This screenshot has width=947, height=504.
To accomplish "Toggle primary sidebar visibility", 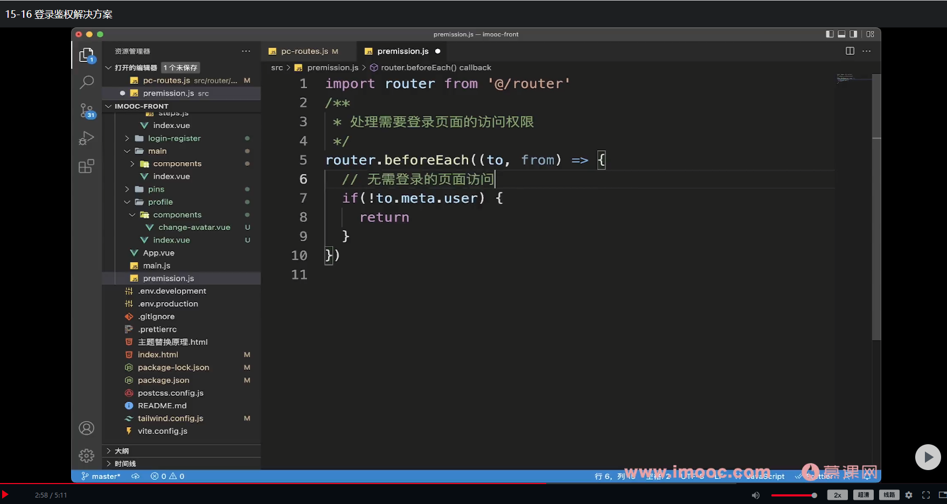I will coord(830,34).
